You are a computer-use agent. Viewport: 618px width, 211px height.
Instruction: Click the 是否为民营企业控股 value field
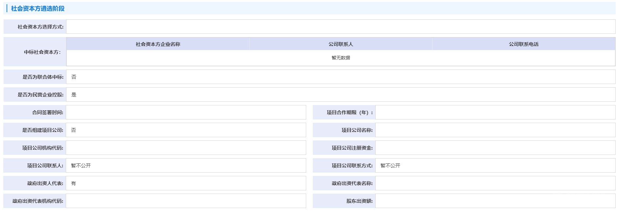340,95
